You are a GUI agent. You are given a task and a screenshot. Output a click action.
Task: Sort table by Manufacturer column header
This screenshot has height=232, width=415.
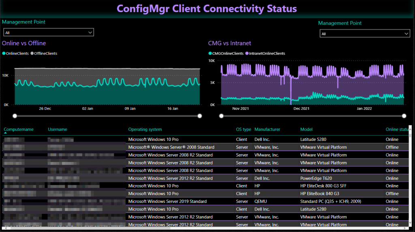tap(267, 130)
